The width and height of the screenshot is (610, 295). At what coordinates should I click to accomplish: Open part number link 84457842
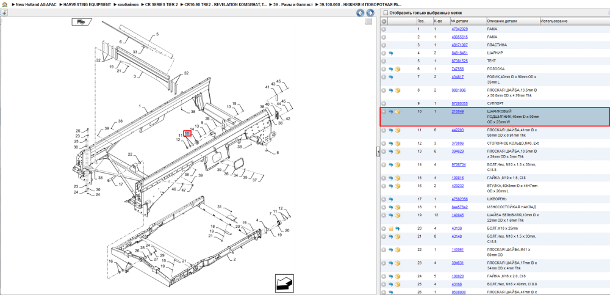click(459, 207)
